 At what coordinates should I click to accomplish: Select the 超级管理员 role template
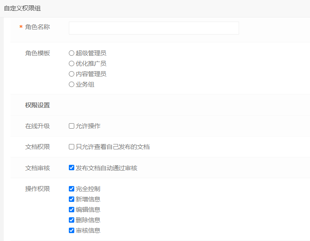[71, 53]
